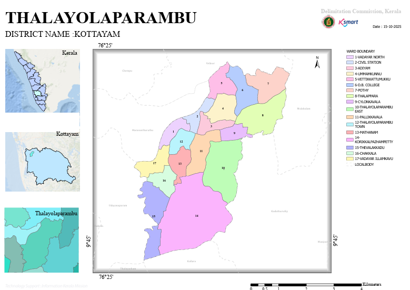Click the Mulakulam neighbor label on map
Viewport: 410px width, 290px height.
[304, 108]
